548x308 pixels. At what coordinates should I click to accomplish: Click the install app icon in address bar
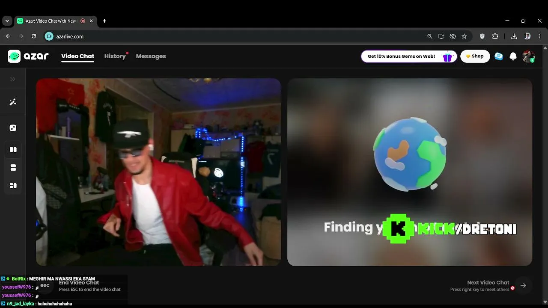tap(441, 36)
